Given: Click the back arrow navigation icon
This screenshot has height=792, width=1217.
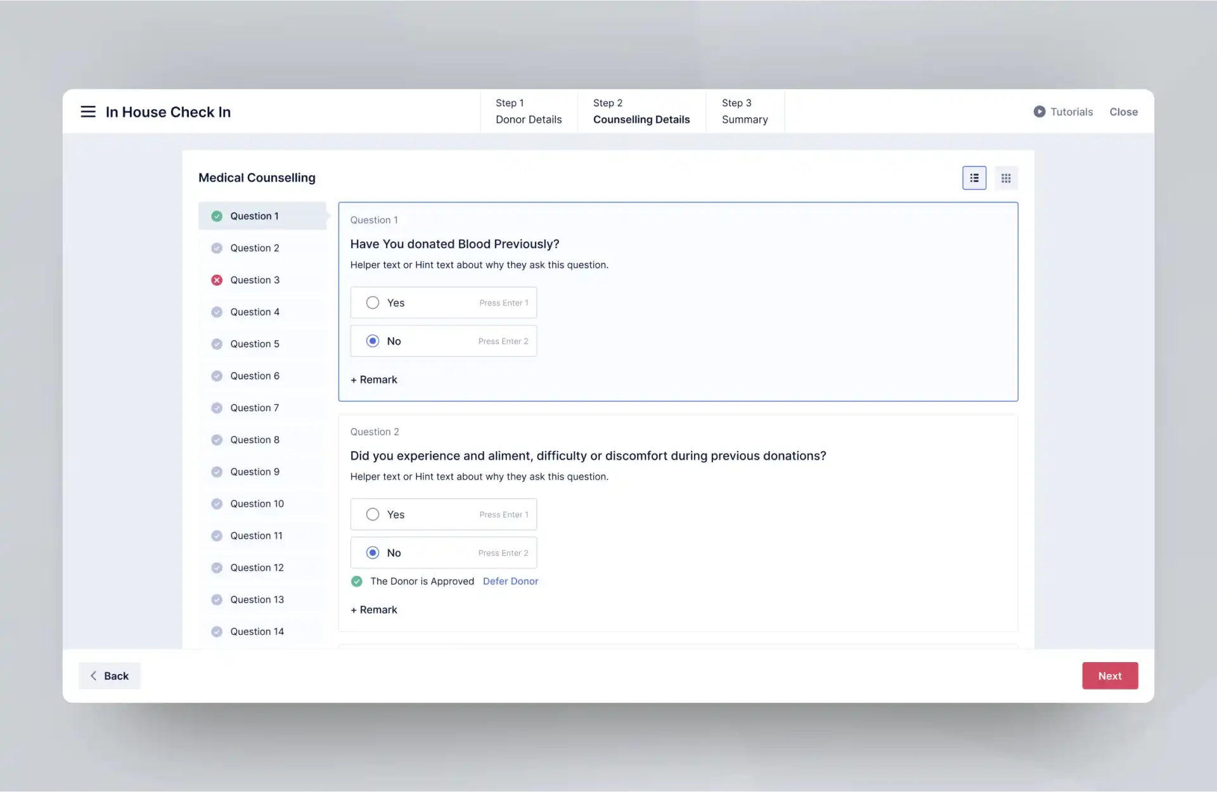Looking at the screenshot, I should click(x=93, y=675).
